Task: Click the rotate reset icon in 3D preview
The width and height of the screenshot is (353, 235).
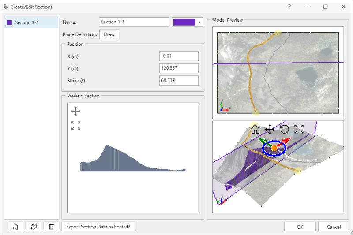Action: [x=284, y=129]
